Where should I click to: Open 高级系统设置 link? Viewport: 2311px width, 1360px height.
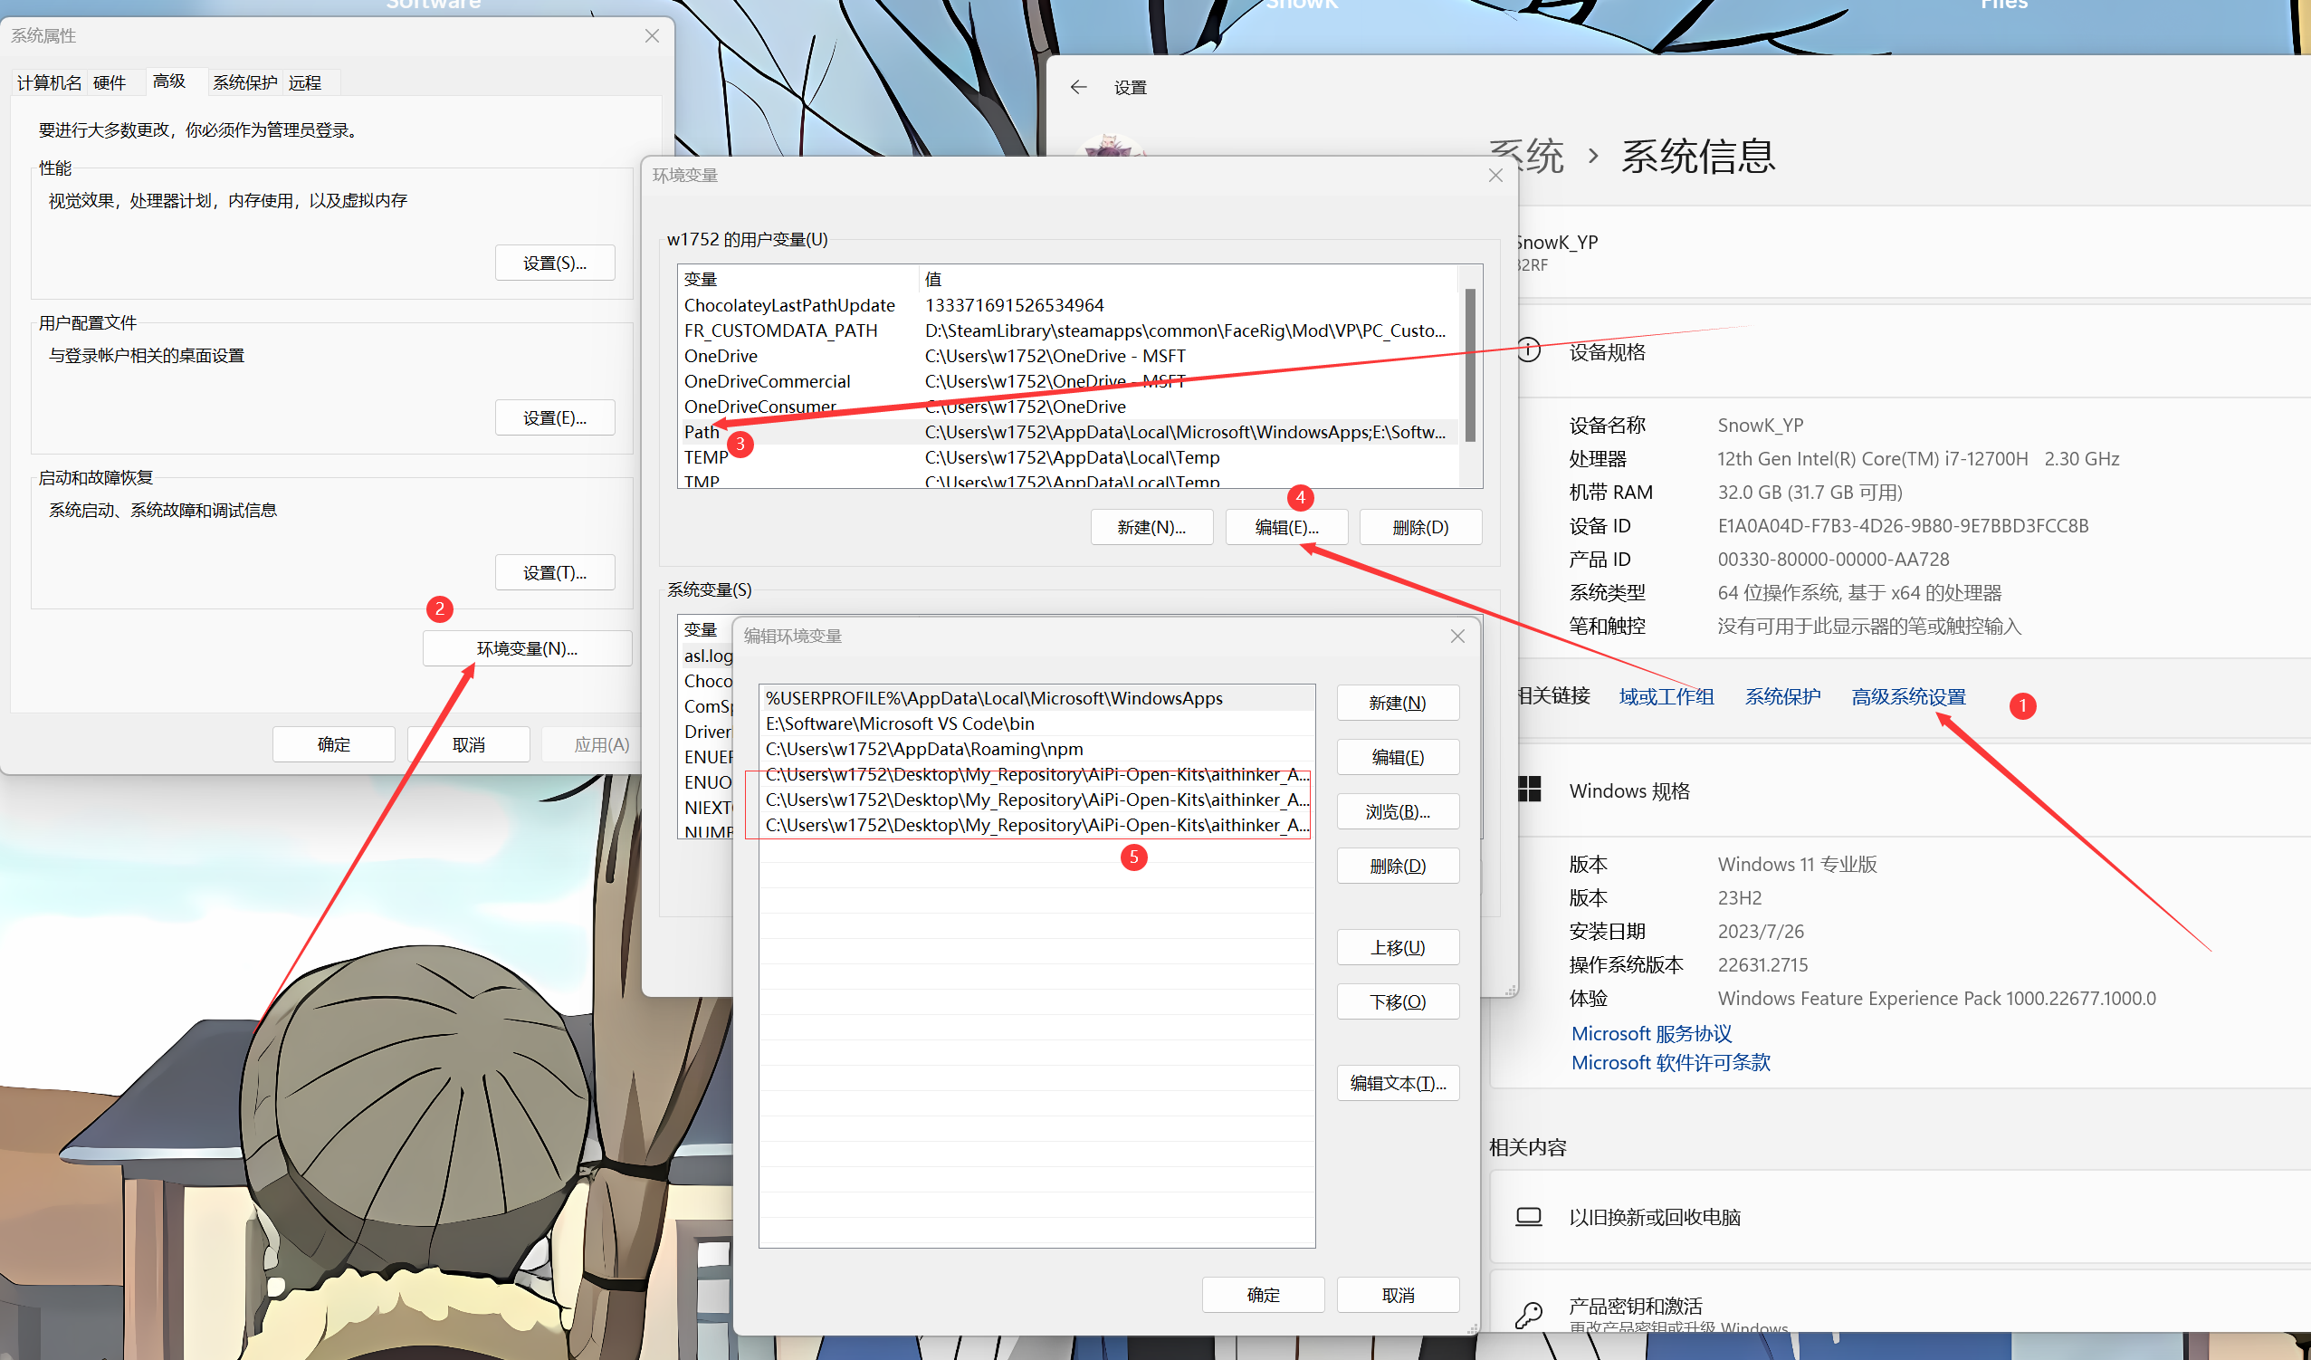click(1908, 696)
